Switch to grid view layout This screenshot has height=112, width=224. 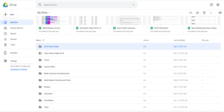[x=220, y=13]
